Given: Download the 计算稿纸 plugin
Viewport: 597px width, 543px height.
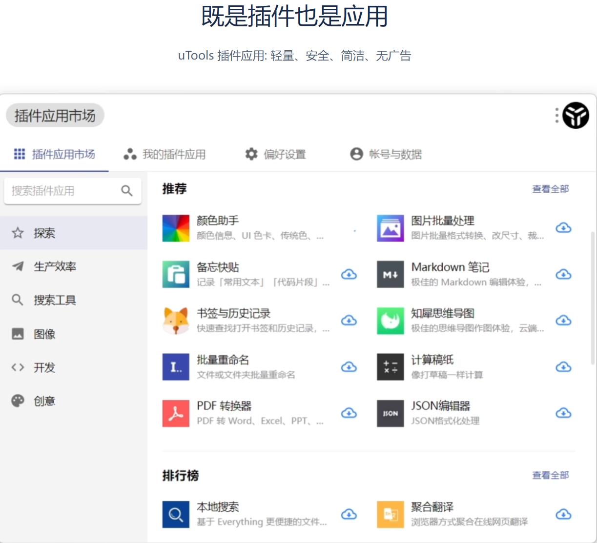Looking at the screenshot, I should coord(563,367).
